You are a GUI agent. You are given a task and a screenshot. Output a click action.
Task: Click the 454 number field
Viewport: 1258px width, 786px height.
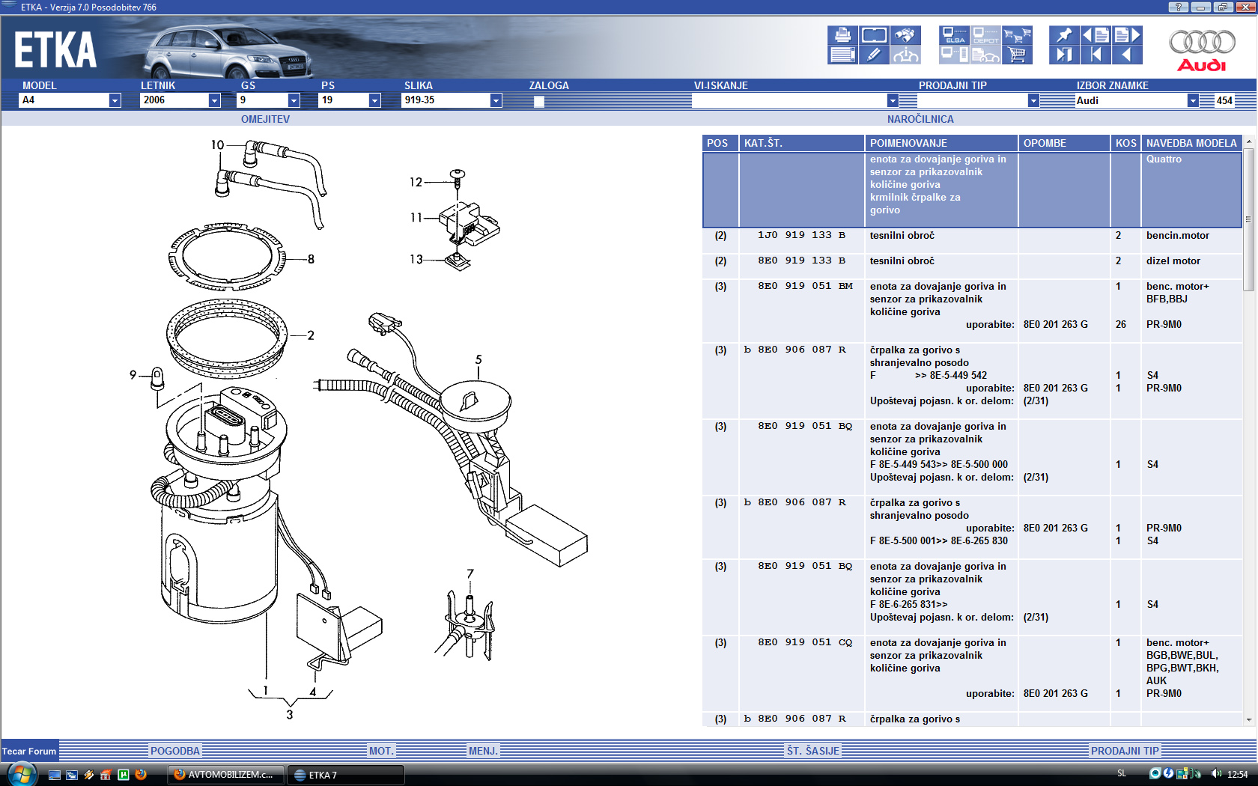[x=1224, y=100]
